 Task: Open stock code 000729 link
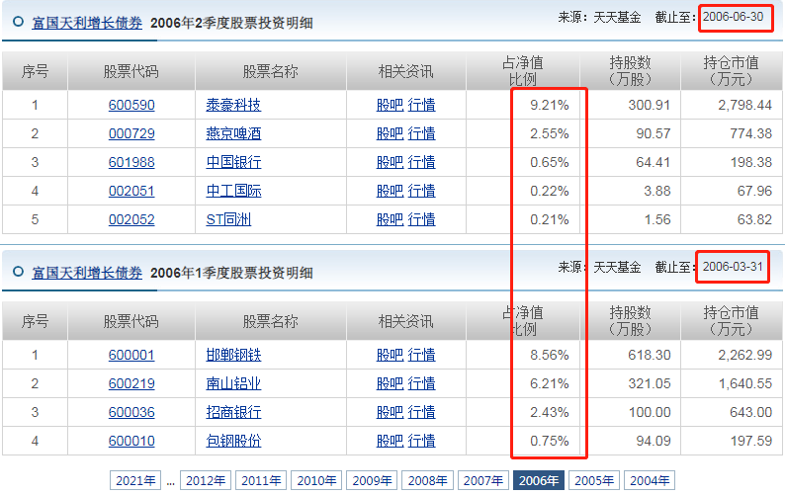click(x=131, y=133)
